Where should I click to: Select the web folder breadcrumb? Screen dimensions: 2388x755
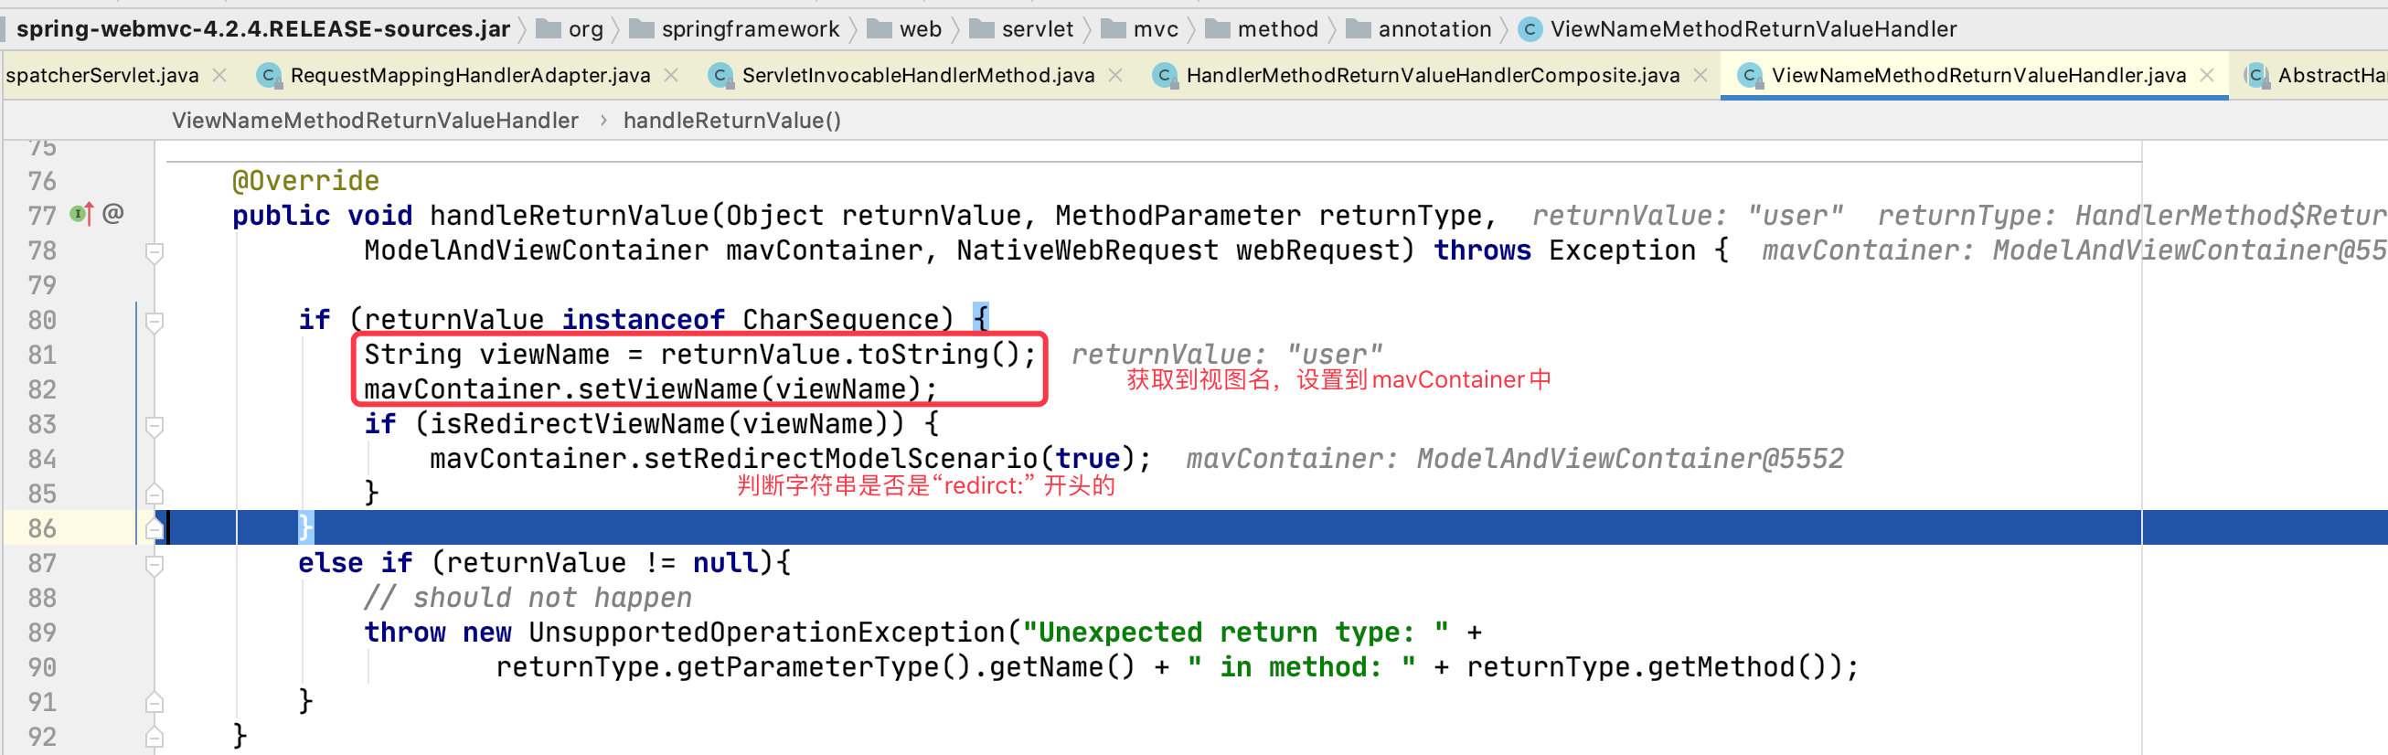[x=905, y=29]
